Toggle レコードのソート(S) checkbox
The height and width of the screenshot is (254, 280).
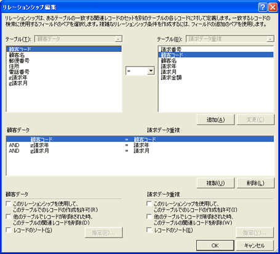click(9, 230)
